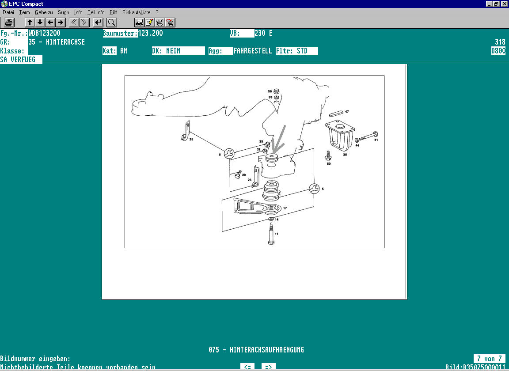Click the magnifying glass search icon
The width and height of the screenshot is (509, 371).
coord(111,23)
